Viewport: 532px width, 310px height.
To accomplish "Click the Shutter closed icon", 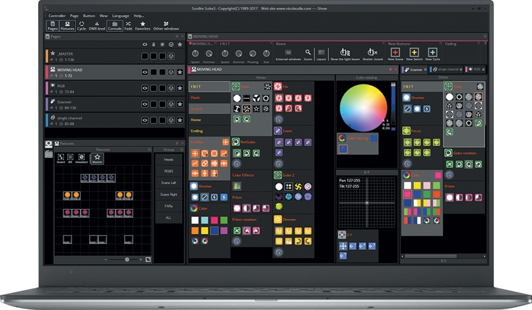I will pos(372,53).
